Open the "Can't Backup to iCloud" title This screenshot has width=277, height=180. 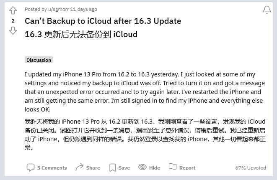pyautogui.click(x=103, y=21)
